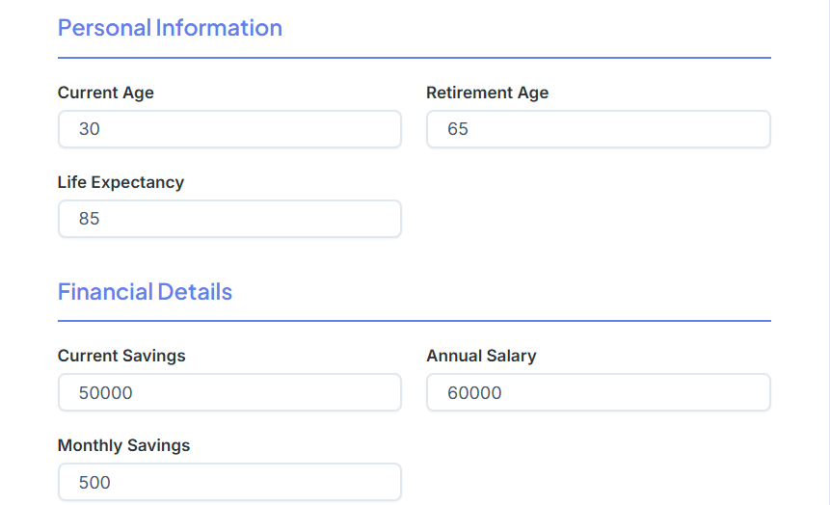Viewport: 830px width, 505px height.
Task: Click the Current Age input field
Action: click(x=229, y=129)
